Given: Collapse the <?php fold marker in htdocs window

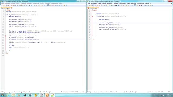Looking at the screenshot, I should 92,10.
